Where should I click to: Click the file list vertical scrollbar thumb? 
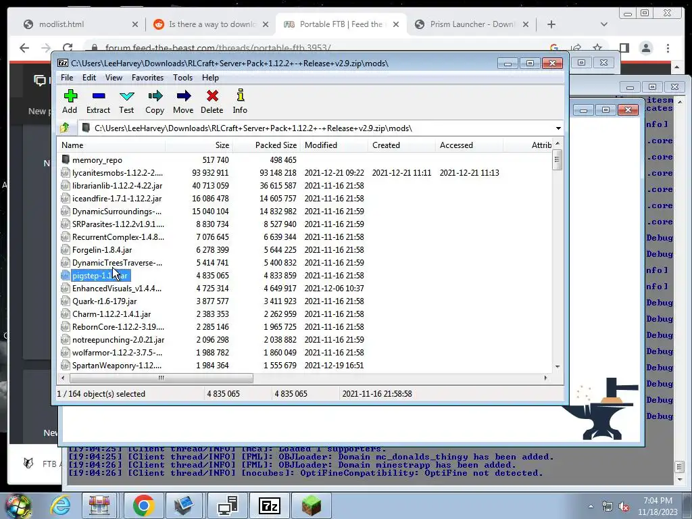(x=557, y=159)
